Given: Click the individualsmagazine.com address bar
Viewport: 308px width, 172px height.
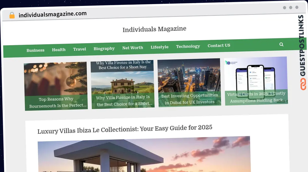Looking at the screenshot, I should point(53,14).
